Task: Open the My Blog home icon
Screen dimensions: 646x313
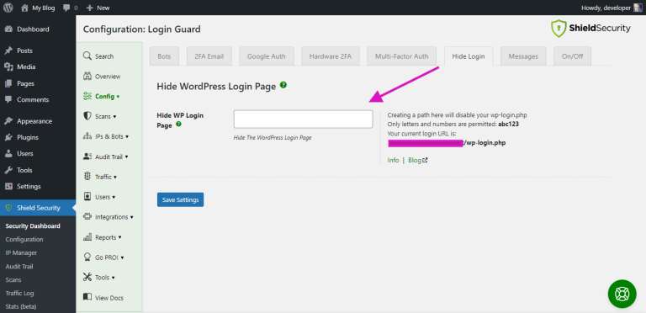Action: coord(24,8)
